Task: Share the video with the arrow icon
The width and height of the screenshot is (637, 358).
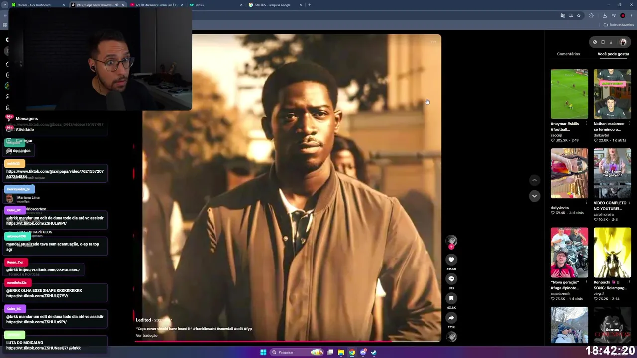Action: pyautogui.click(x=451, y=318)
